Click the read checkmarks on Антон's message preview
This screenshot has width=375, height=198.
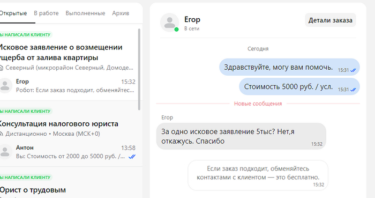[x=132, y=157]
